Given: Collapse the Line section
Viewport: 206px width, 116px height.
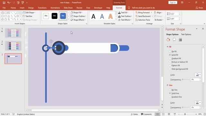Looking at the screenshot, I should [167, 85].
